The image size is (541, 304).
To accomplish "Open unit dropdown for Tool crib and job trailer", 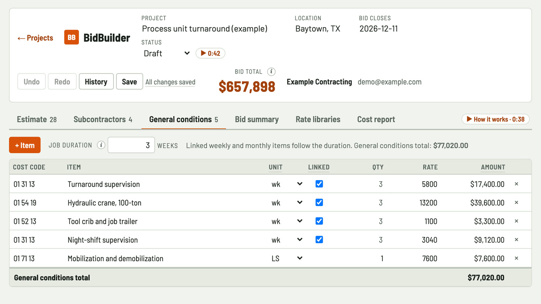I will tap(287, 221).
